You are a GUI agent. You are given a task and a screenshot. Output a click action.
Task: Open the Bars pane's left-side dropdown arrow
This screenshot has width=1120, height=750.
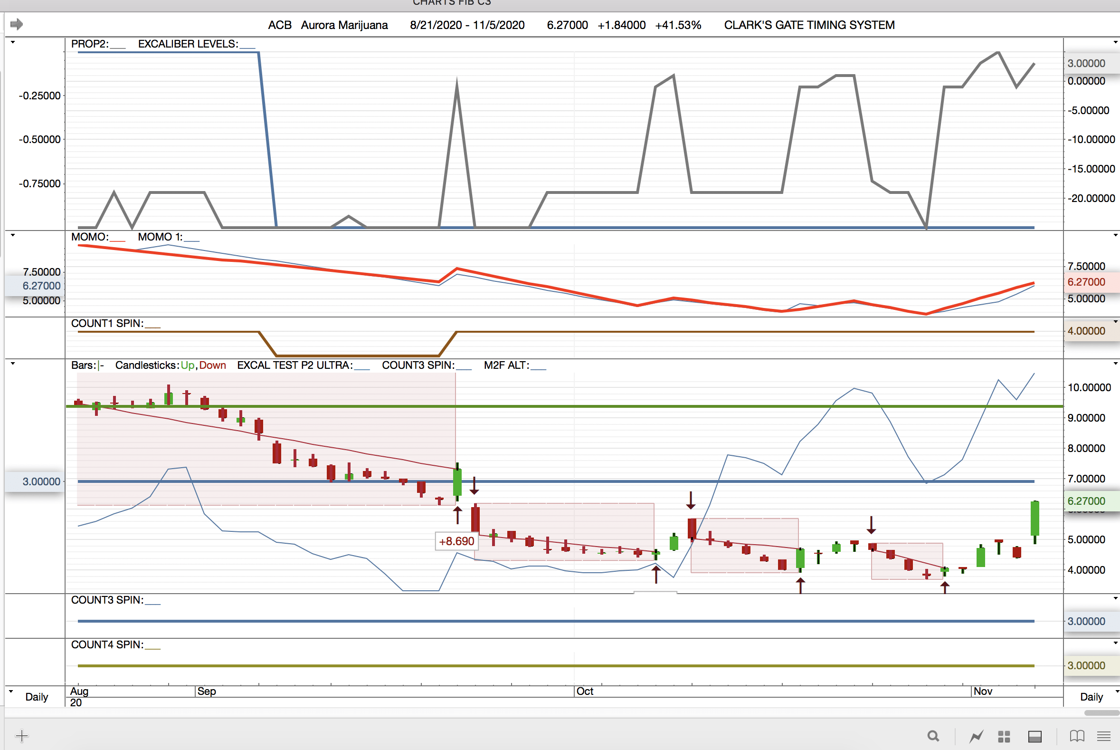tap(13, 364)
